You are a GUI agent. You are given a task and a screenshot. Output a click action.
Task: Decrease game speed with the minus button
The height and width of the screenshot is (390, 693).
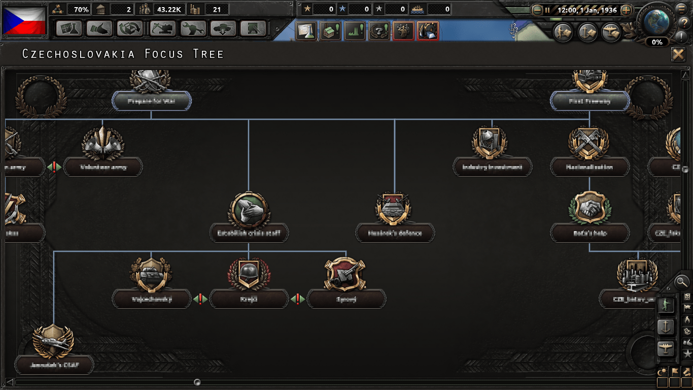(537, 10)
